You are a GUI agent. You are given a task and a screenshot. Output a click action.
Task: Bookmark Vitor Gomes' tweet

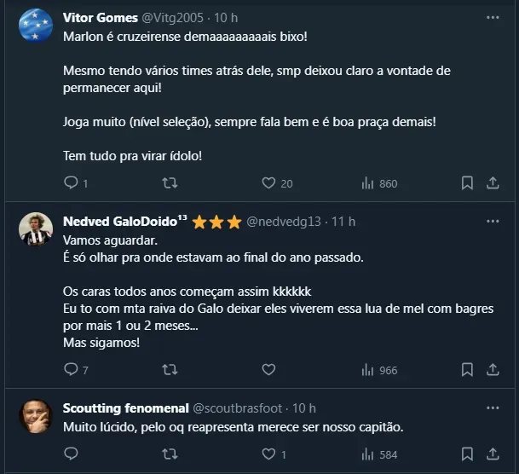(x=467, y=182)
